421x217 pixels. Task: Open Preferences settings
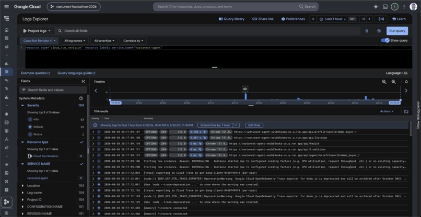click(x=293, y=19)
